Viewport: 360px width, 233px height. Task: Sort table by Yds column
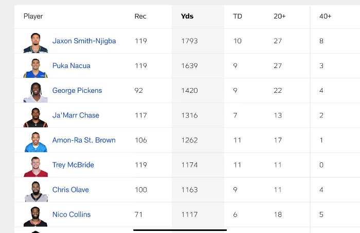(x=187, y=16)
